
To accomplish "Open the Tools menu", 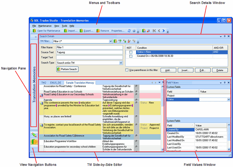I will [65, 26].
